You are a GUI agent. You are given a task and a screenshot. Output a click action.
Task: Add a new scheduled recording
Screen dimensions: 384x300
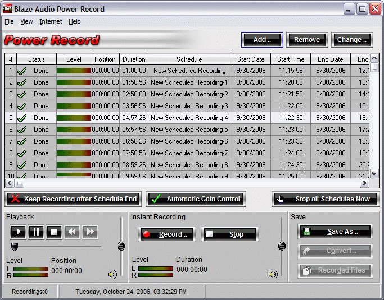point(262,40)
